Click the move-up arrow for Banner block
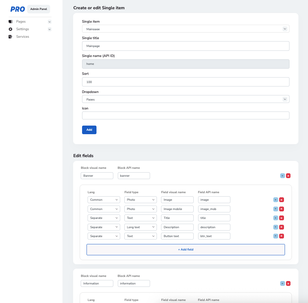Screen dimensions: 308x303 point(282,176)
